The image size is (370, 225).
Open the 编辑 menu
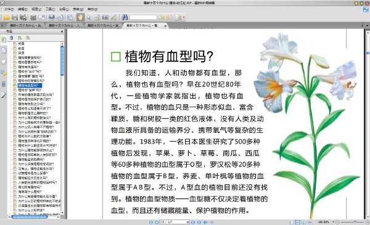coord(23,9)
